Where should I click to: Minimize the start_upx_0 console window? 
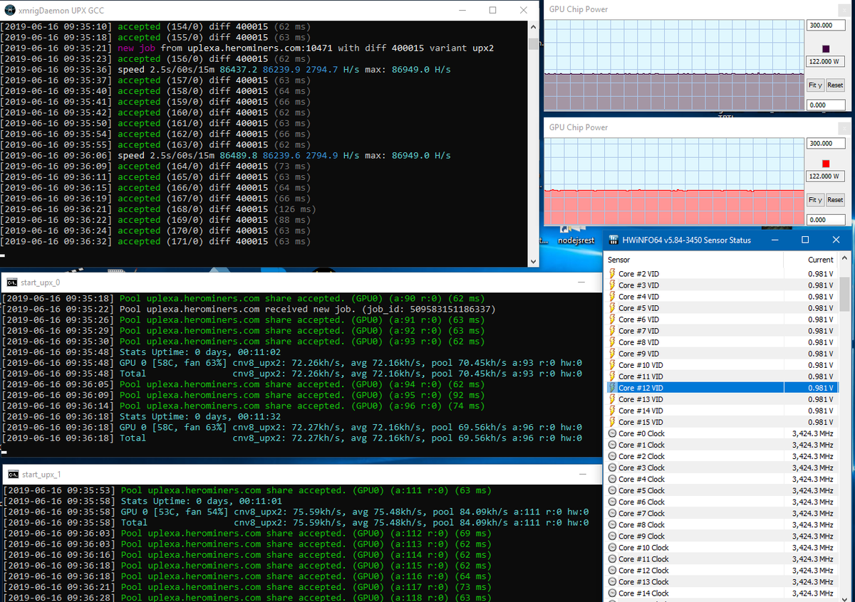[583, 282]
